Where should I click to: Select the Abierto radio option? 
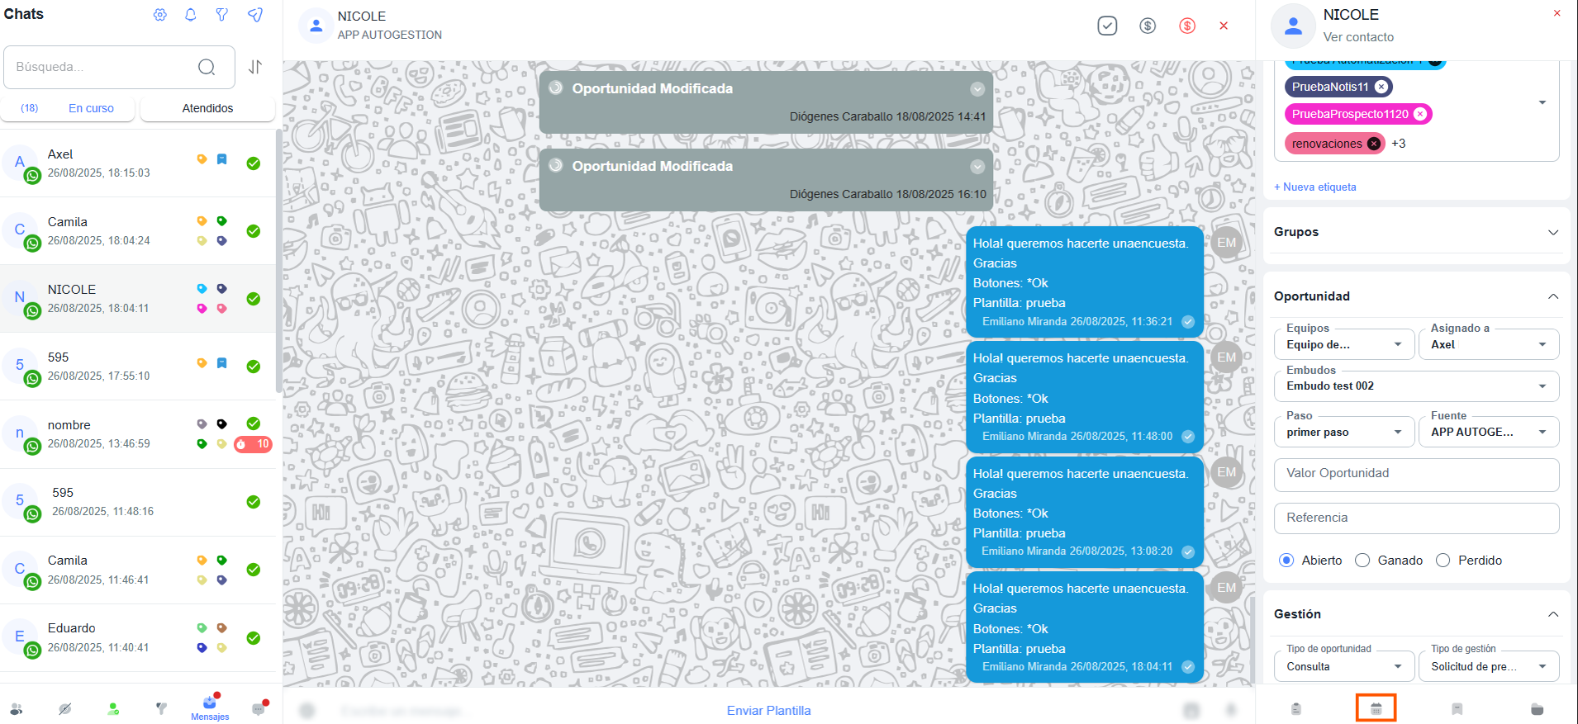point(1286,561)
